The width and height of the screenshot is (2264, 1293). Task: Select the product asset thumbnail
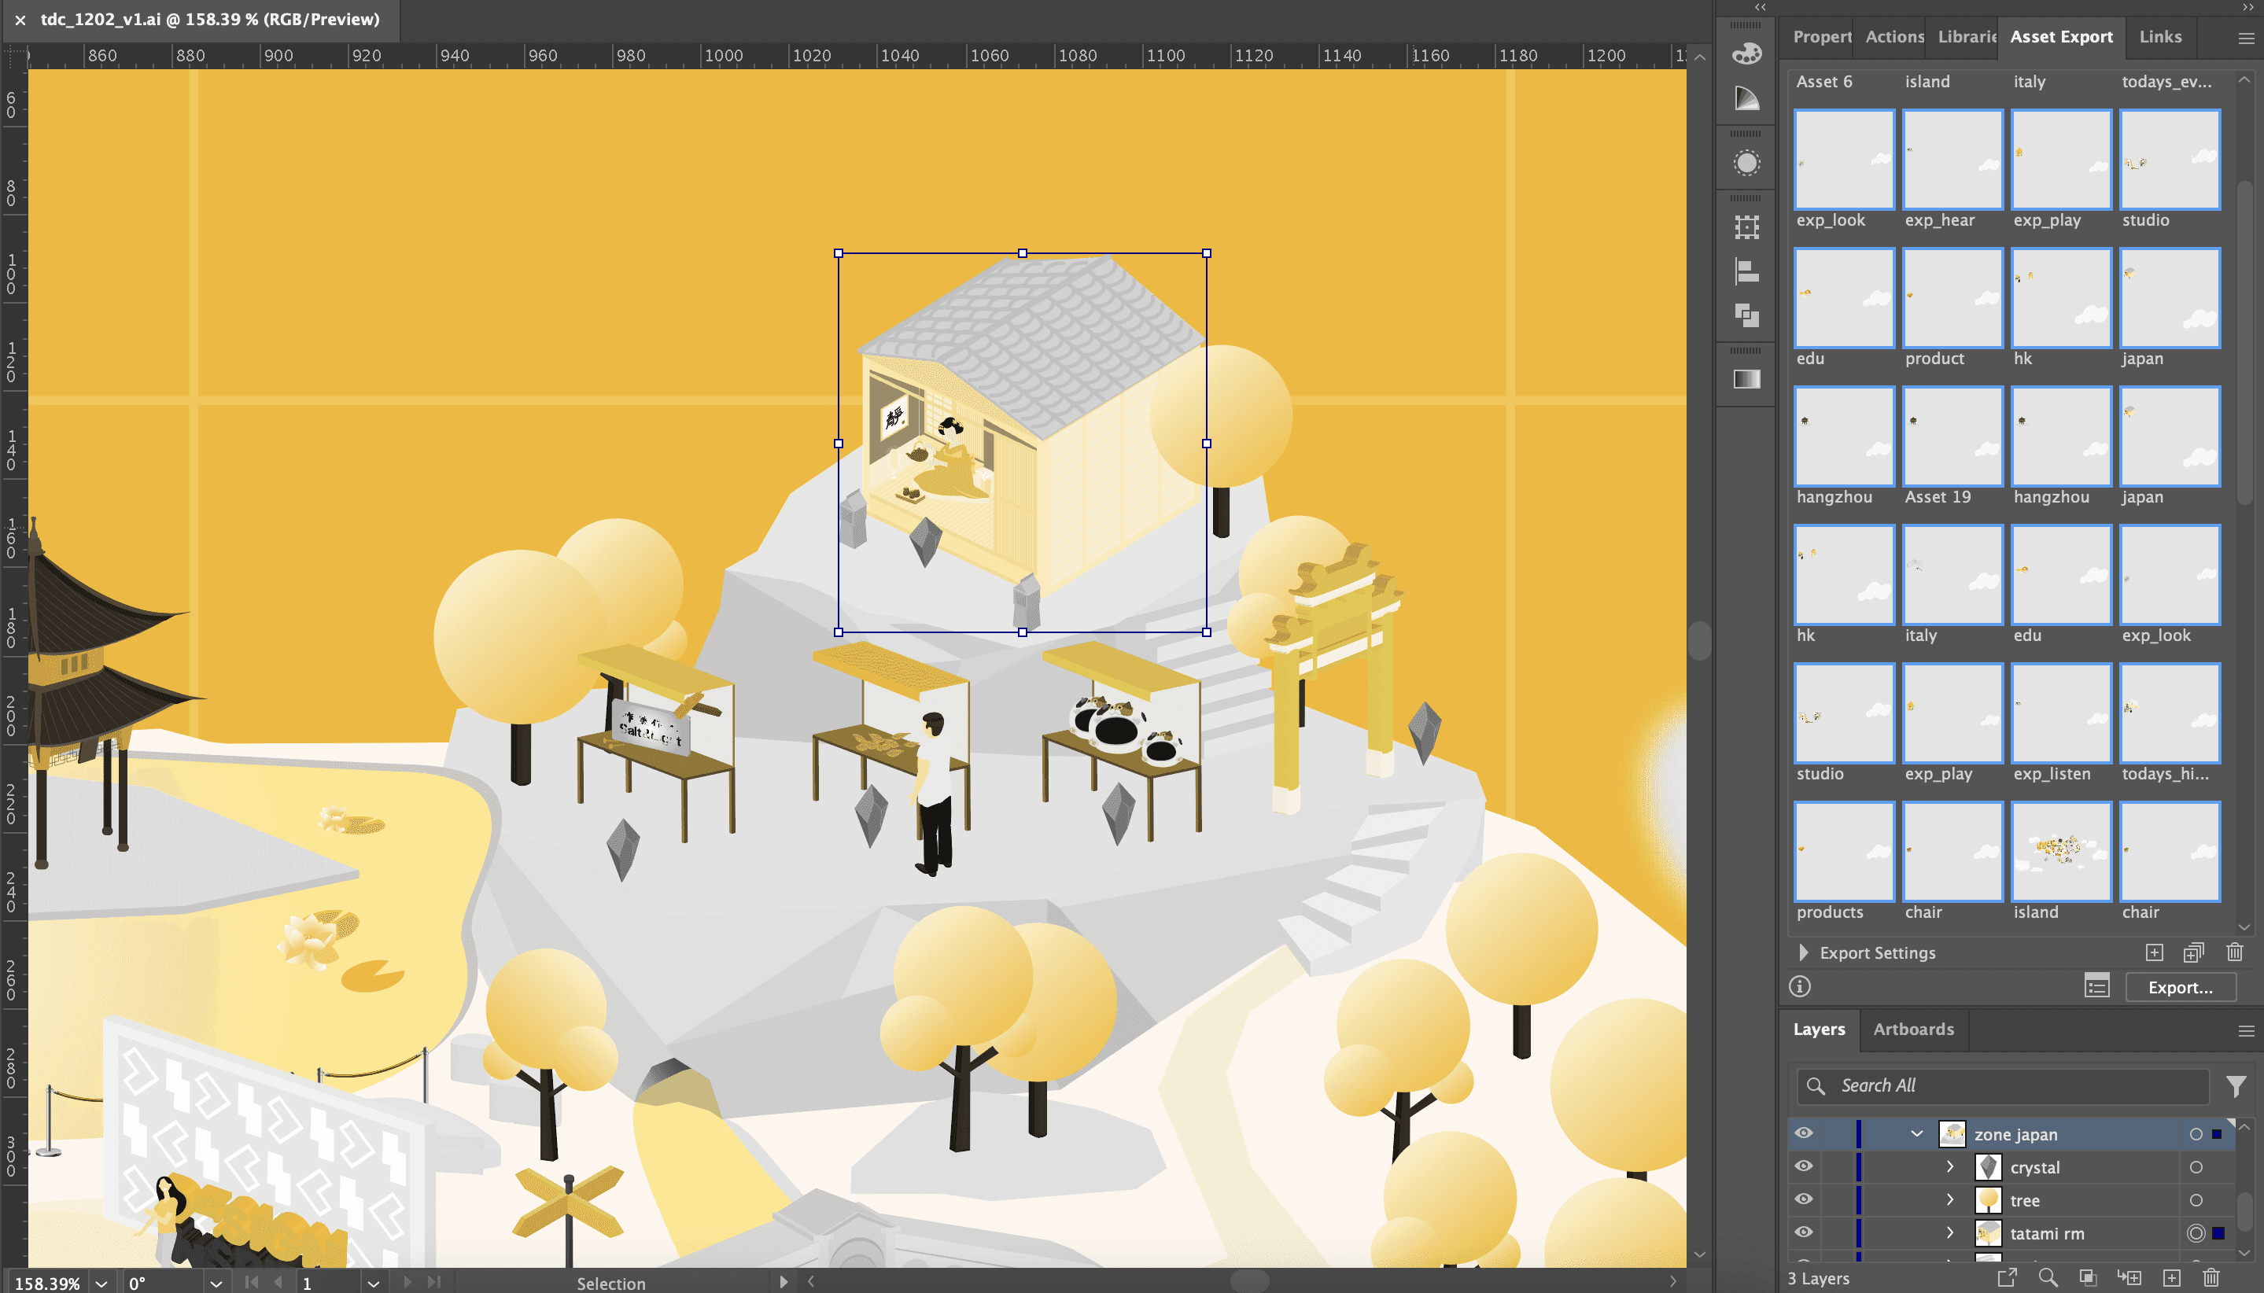pyautogui.click(x=1952, y=297)
